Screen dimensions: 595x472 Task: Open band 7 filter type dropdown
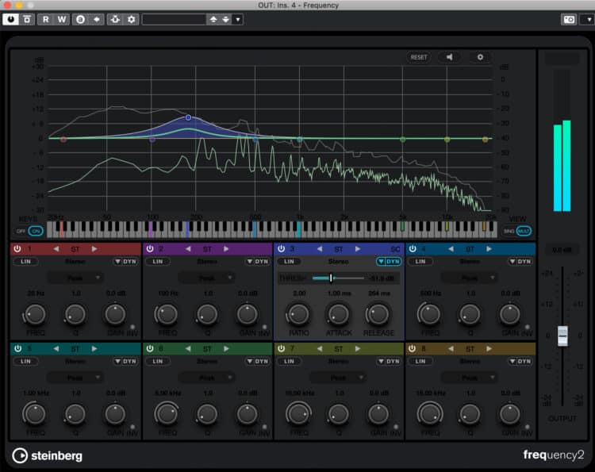tap(338, 378)
